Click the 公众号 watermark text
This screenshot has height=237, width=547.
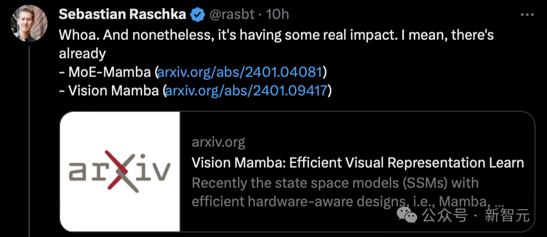point(445,215)
